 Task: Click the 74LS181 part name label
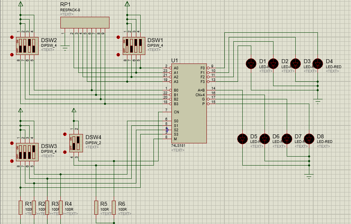pos(179,146)
